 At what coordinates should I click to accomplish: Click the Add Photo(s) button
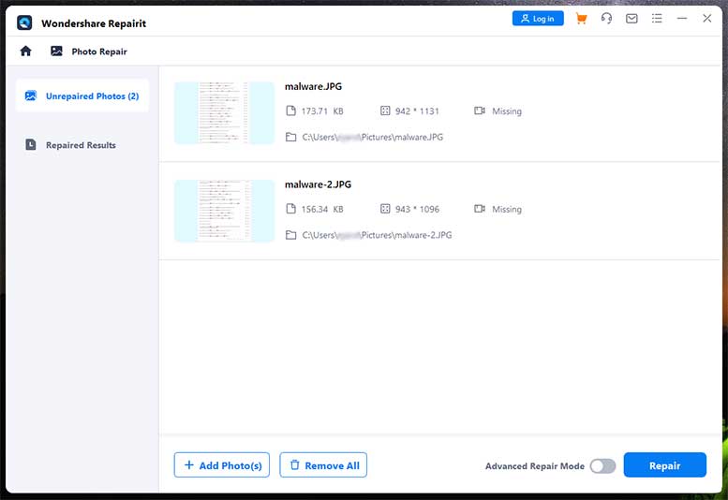tap(222, 464)
